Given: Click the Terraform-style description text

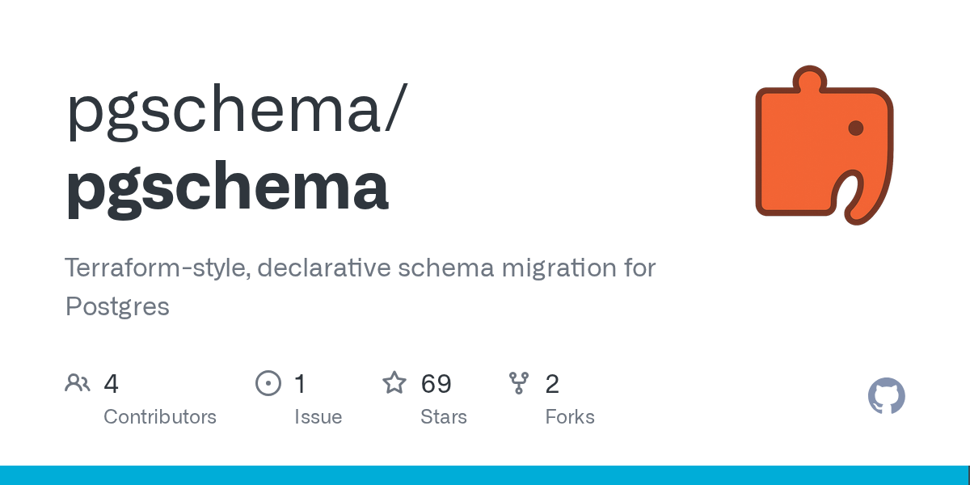Looking at the screenshot, I should 361,287.
